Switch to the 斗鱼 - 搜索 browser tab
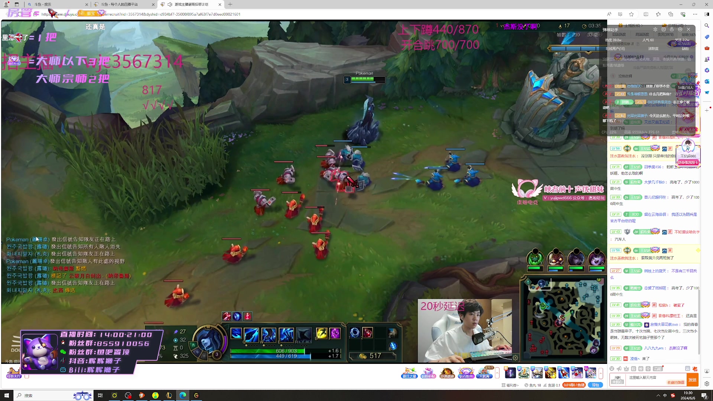Screen dimensions: 713x401 point(58,4)
